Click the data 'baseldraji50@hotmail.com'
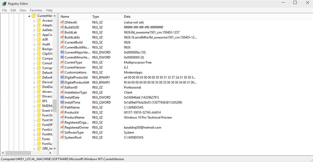The width and height of the screenshot is (313, 162). point(142,127)
